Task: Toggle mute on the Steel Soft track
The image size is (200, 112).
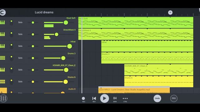Action: pyautogui.click(x=12, y=22)
